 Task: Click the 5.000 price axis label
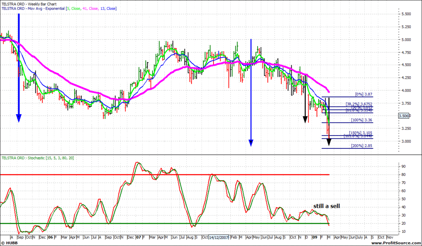(406, 40)
